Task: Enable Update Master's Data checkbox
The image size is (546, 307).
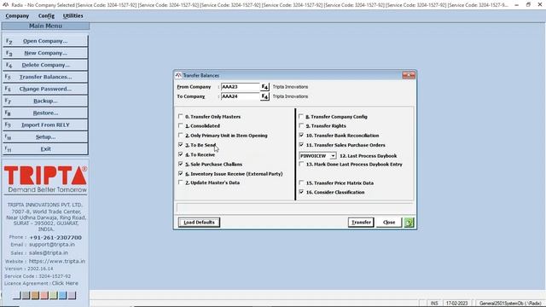Action: 180,182
